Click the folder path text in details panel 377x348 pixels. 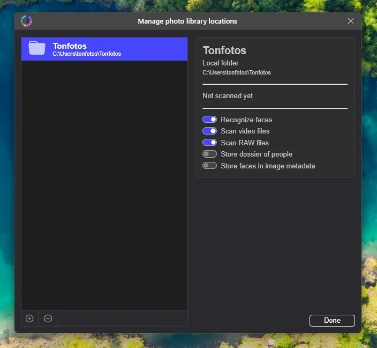click(x=237, y=72)
